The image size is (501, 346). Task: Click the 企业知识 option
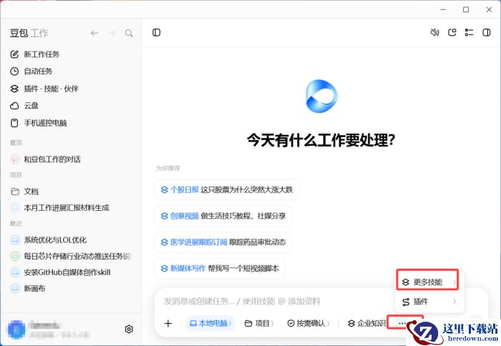(x=366, y=323)
